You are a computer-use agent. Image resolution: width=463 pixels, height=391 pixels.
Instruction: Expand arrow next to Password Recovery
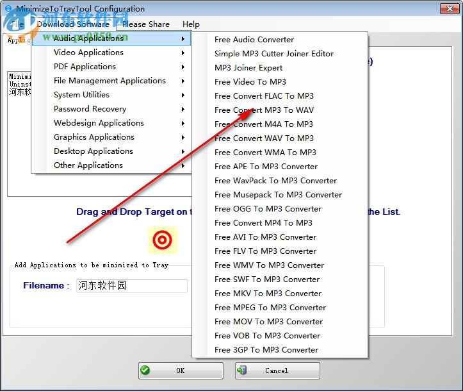click(183, 110)
